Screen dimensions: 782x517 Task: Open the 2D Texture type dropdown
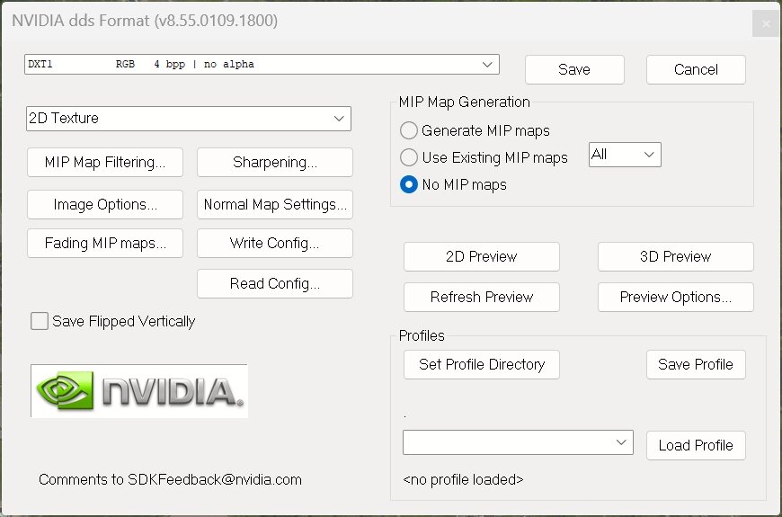click(x=189, y=119)
